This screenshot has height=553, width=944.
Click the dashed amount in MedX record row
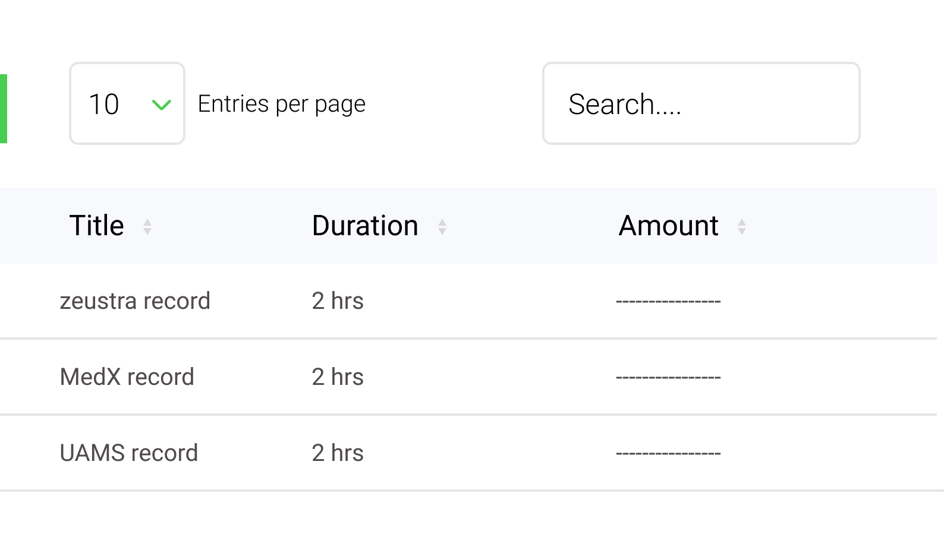point(668,378)
